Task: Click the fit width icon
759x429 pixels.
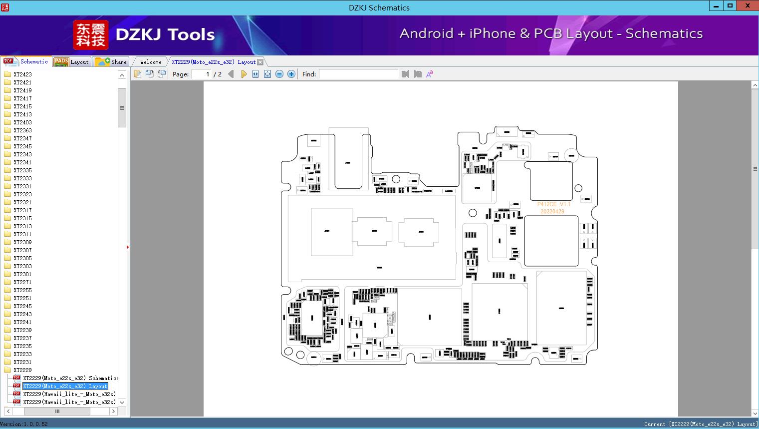Action: 255,74
